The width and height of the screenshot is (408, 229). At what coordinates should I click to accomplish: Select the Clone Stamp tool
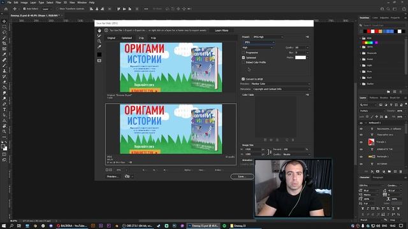(4, 71)
